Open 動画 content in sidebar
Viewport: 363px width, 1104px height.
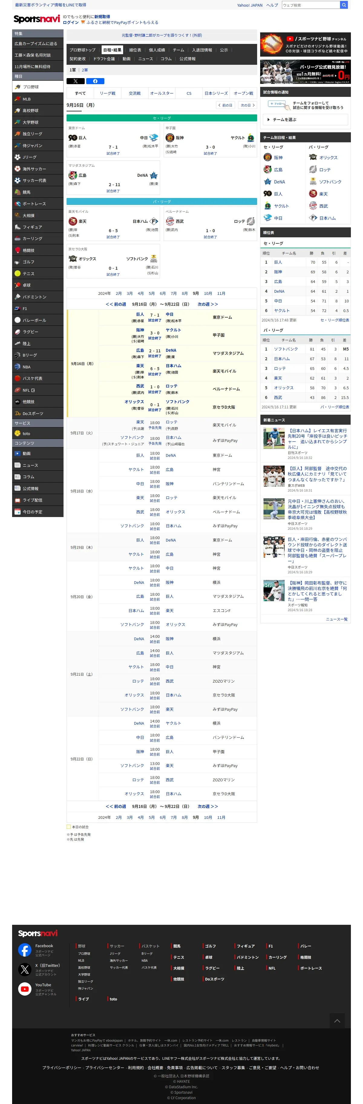coord(38,453)
